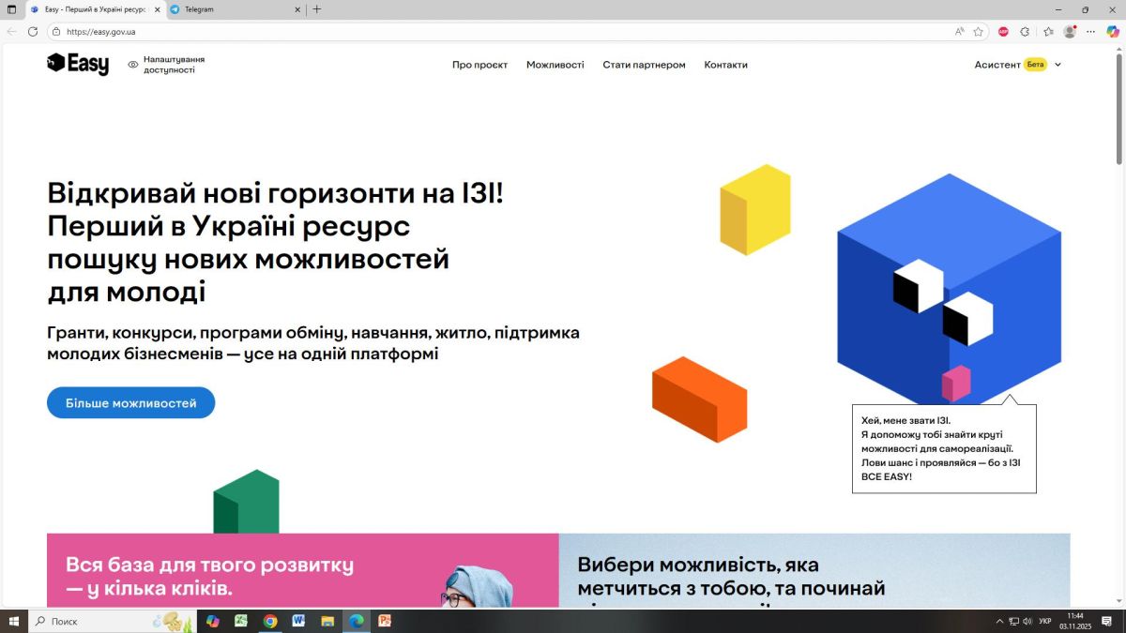The height and width of the screenshot is (633, 1126).
Task: Open the Copilot sidebar icon
Action: pyautogui.click(x=1113, y=31)
